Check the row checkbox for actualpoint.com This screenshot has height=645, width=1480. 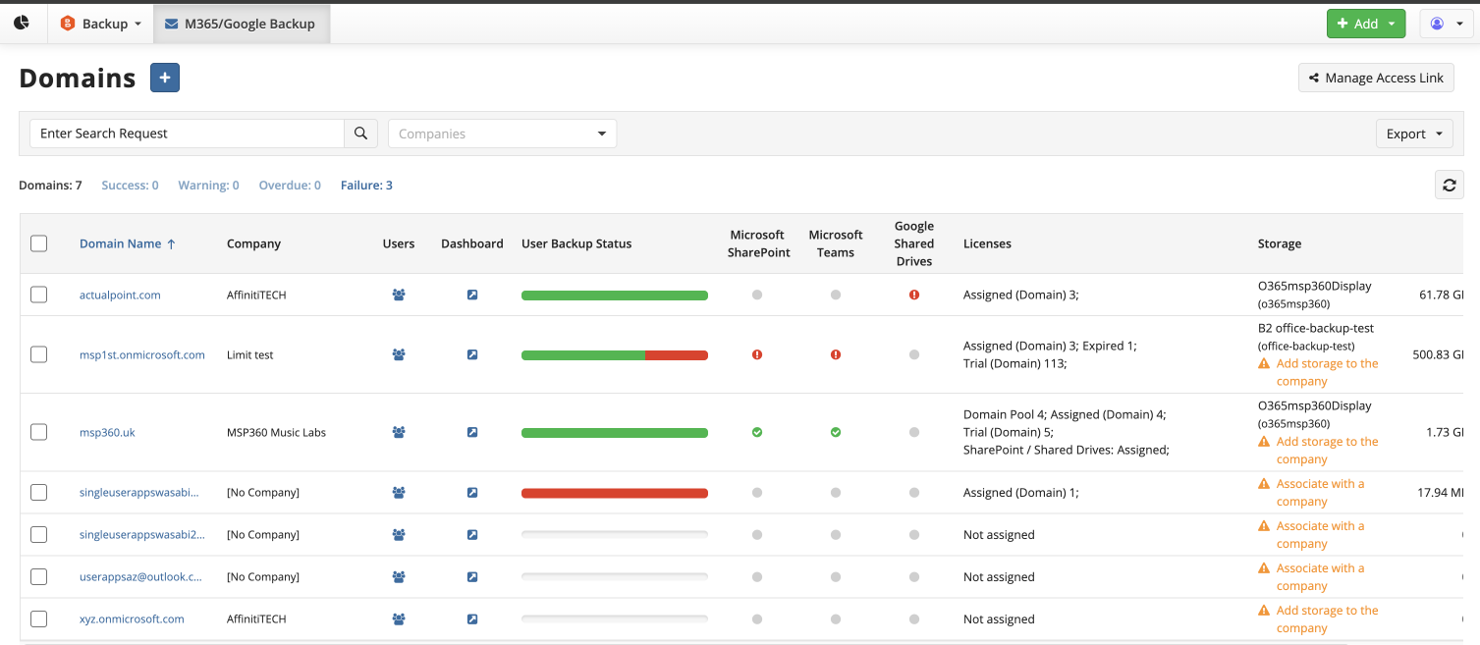tap(38, 295)
